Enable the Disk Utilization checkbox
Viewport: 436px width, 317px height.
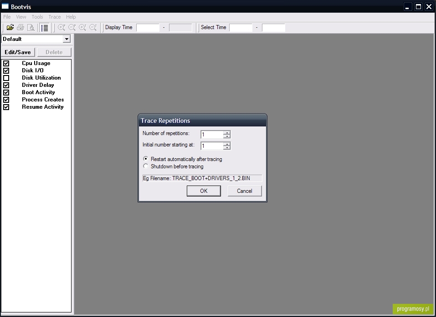pos(6,78)
